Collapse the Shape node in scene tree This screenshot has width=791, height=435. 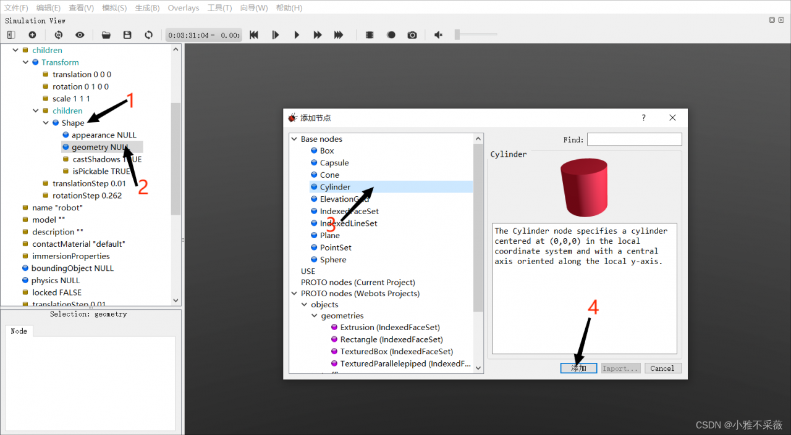pyautogui.click(x=46, y=123)
